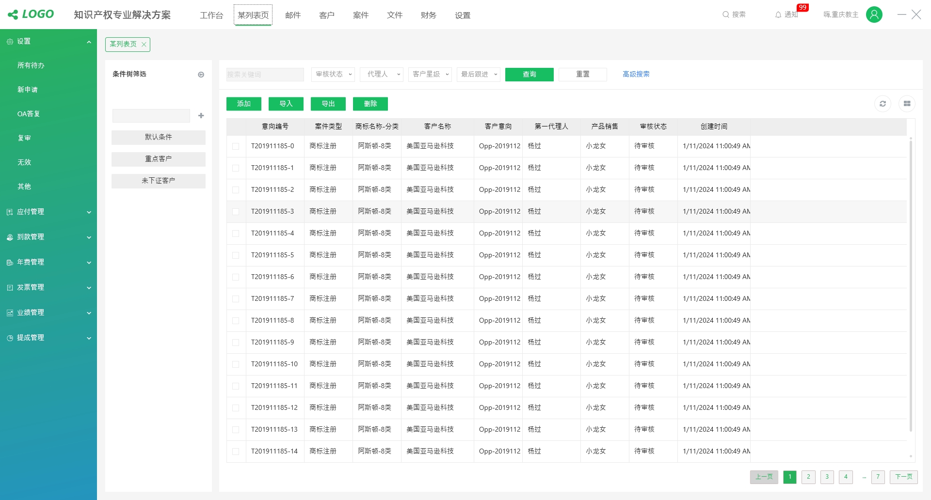Screen dimensions: 931x500
Task: Tick checkbox for row T201911185-7
Action: [236, 299]
